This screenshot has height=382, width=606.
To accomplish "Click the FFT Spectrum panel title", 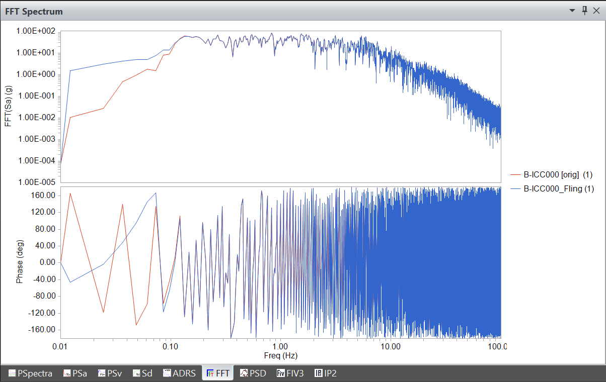I will click(34, 11).
